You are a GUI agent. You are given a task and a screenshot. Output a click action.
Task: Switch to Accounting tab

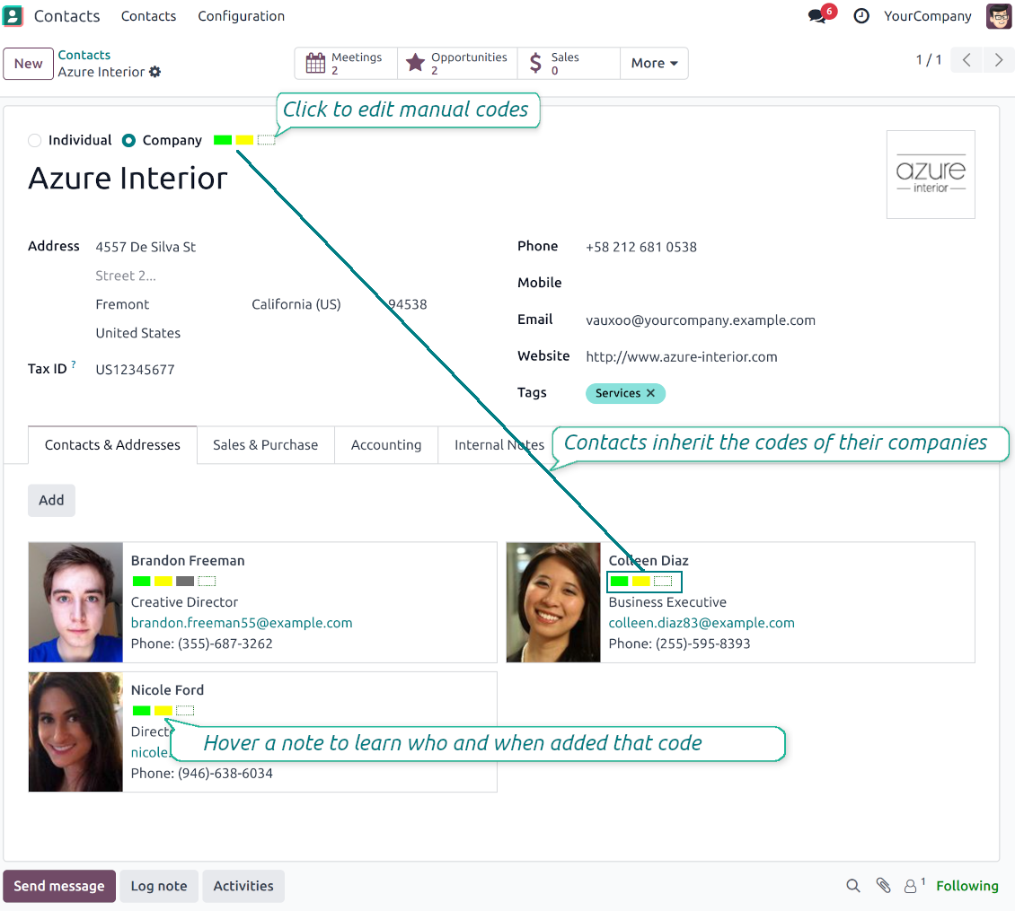(386, 445)
